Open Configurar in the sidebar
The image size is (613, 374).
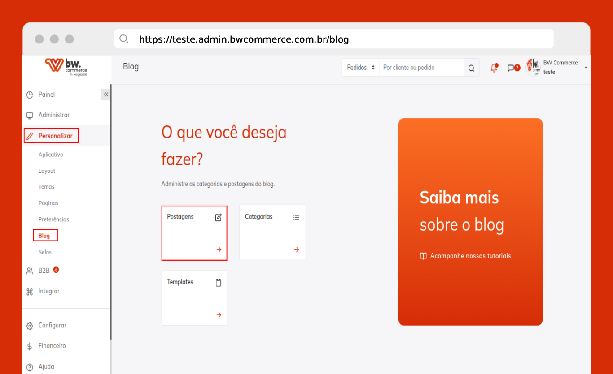point(52,325)
